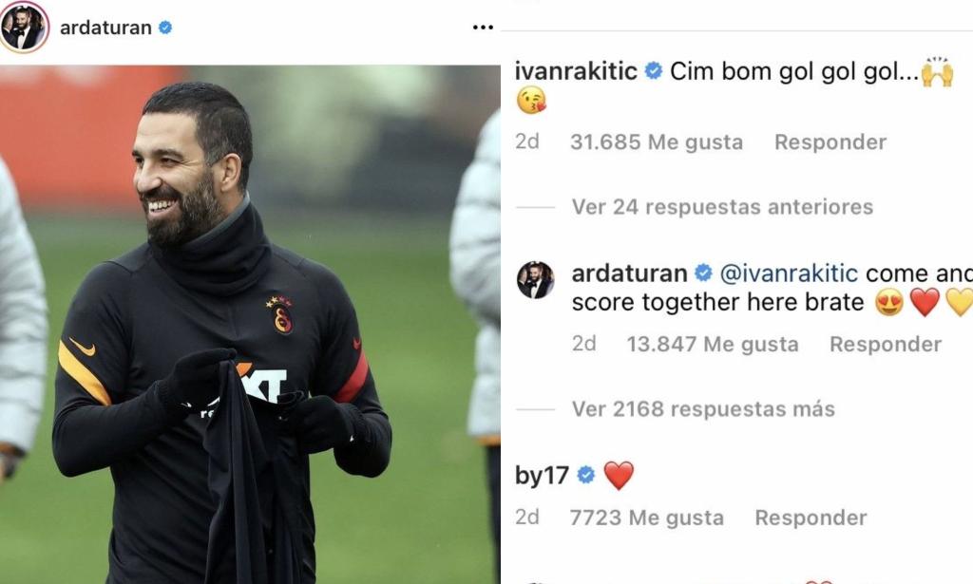Click ardaturan's profile picture in the post header

coord(24,28)
